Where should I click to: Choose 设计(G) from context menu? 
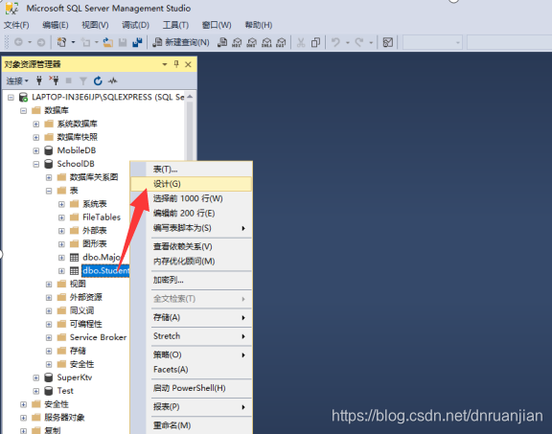(191, 184)
